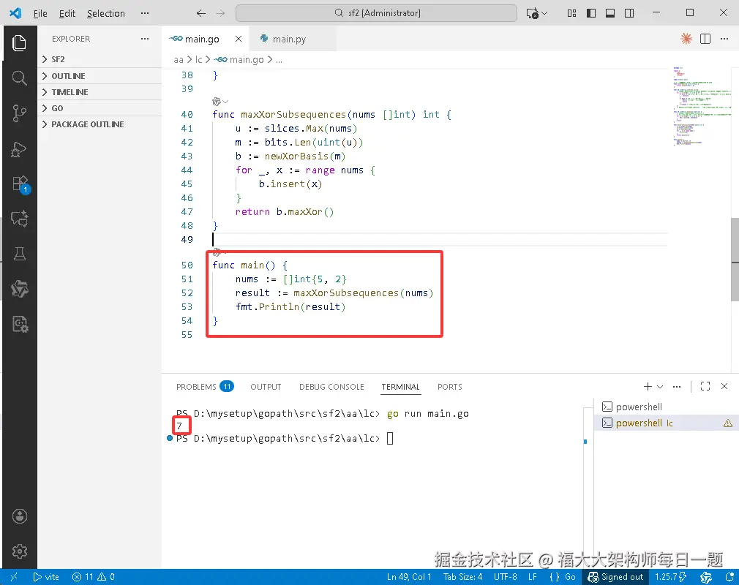The width and height of the screenshot is (739, 585).
Task: Open the DEBUG CONSOLE panel tab
Action: click(x=331, y=387)
